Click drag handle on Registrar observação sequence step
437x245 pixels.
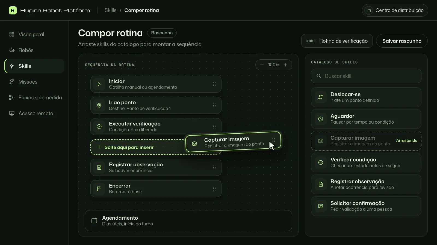[214, 167]
